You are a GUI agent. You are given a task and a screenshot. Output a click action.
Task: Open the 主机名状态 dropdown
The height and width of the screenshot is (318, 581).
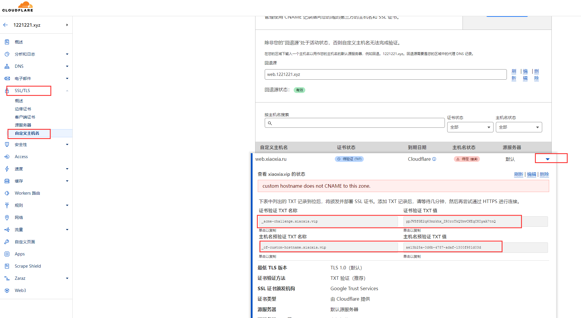[518, 127]
